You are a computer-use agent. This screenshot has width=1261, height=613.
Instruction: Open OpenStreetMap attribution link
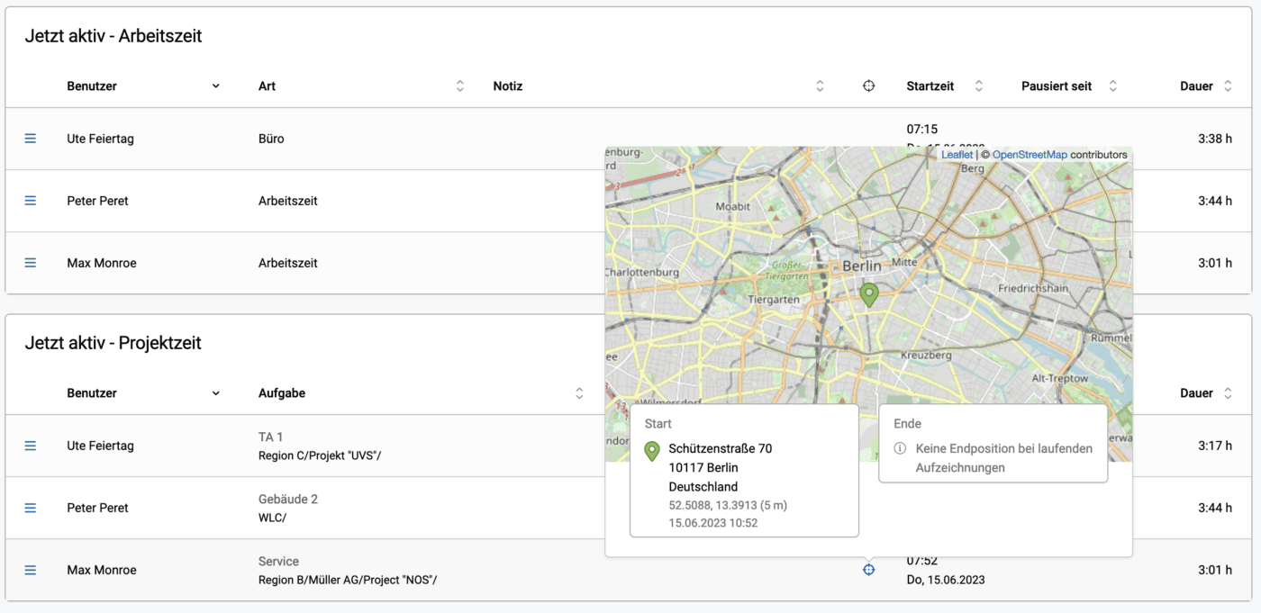pyautogui.click(x=1030, y=155)
